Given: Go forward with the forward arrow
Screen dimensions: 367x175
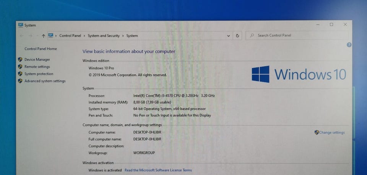Looking at the screenshot, I should tap(30, 36).
